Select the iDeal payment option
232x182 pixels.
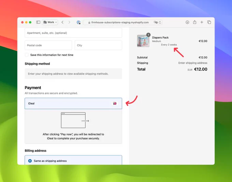click(73, 103)
